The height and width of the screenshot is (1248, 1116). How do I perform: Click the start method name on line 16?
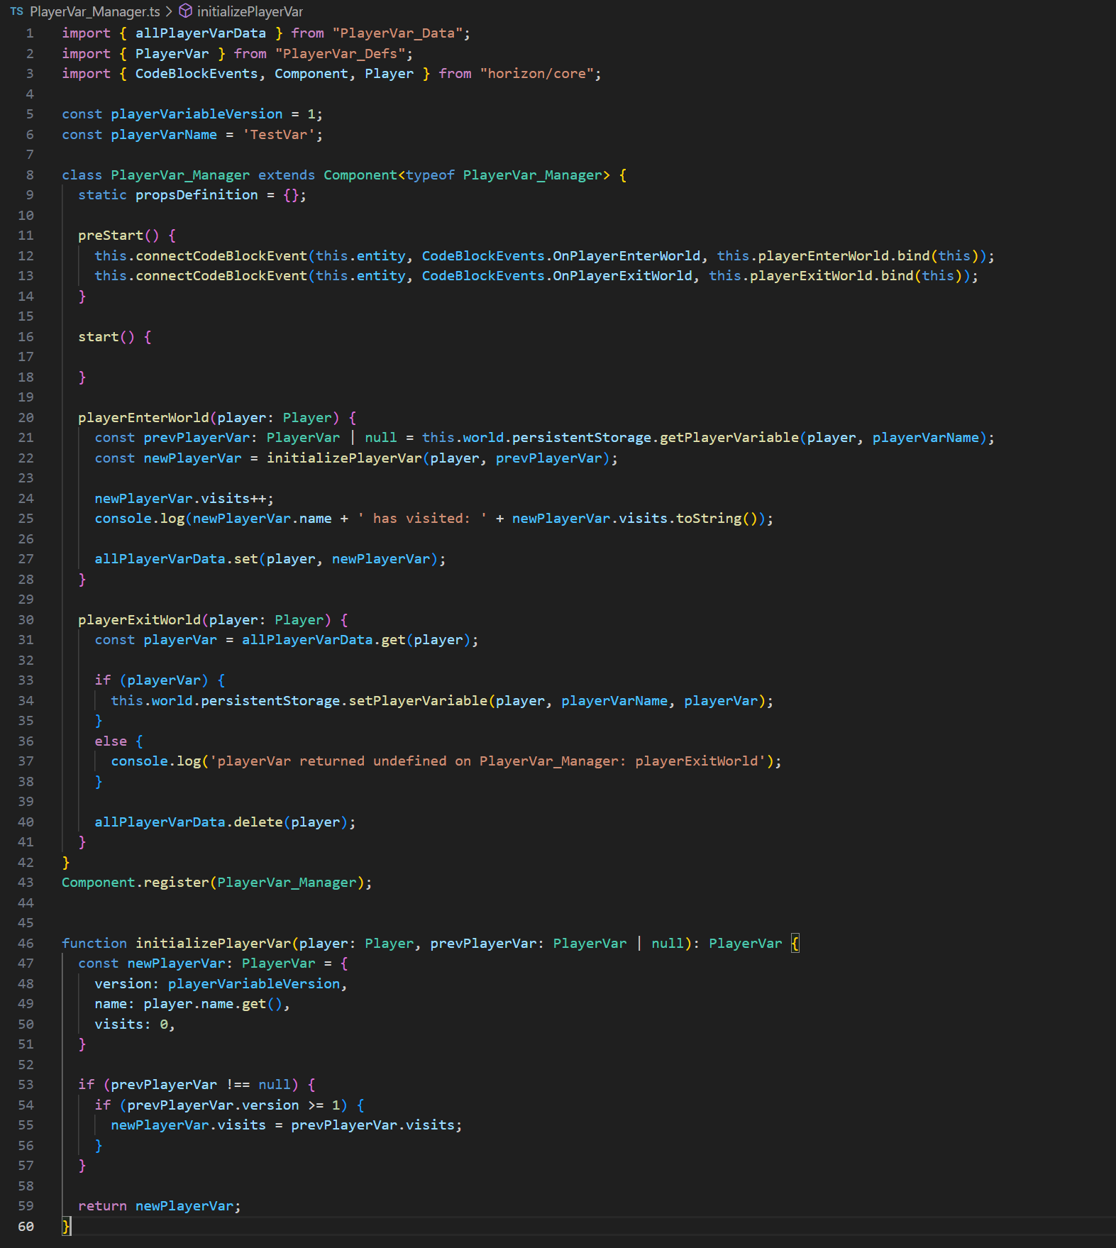pyautogui.click(x=99, y=337)
